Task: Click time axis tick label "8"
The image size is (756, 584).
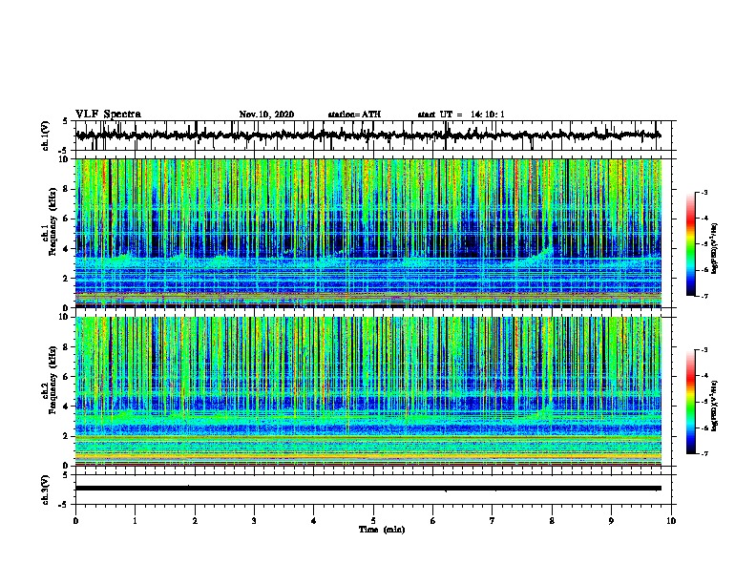Action: pos(552,521)
